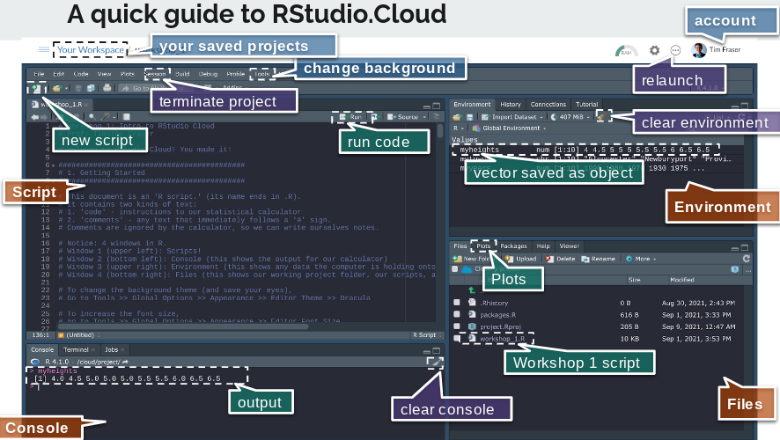Open the R language selector dropdown in Environment
The height and width of the screenshot is (440, 780).
click(458, 128)
